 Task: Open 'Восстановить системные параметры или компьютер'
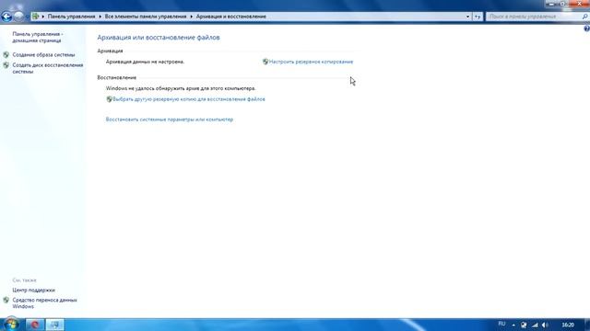[170, 120]
